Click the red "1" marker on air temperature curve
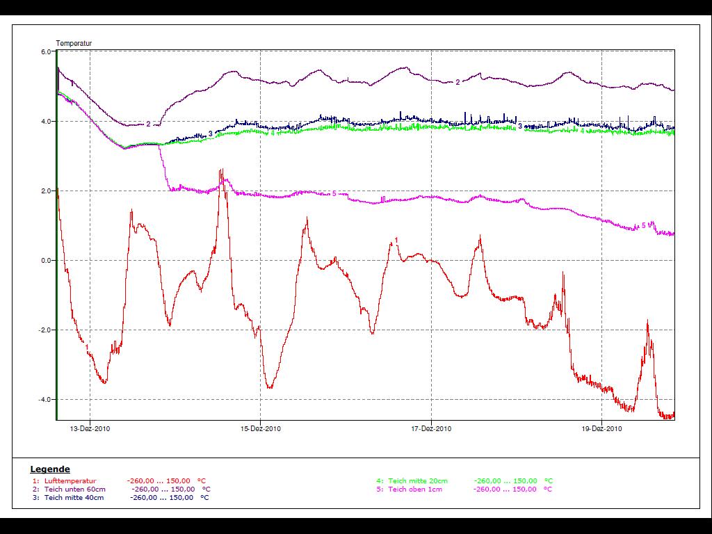Image resolution: width=712 pixels, height=534 pixels. pyautogui.click(x=396, y=240)
